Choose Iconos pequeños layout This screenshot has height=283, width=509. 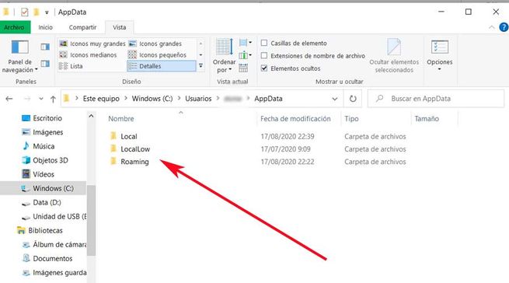pos(158,55)
